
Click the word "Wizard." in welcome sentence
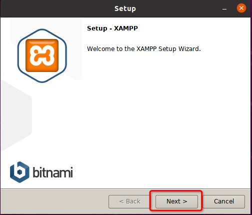pos(189,49)
